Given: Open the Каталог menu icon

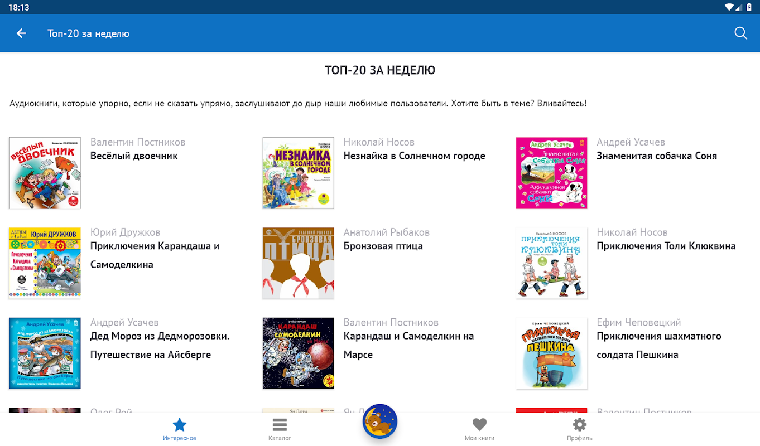Looking at the screenshot, I should pos(280,425).
